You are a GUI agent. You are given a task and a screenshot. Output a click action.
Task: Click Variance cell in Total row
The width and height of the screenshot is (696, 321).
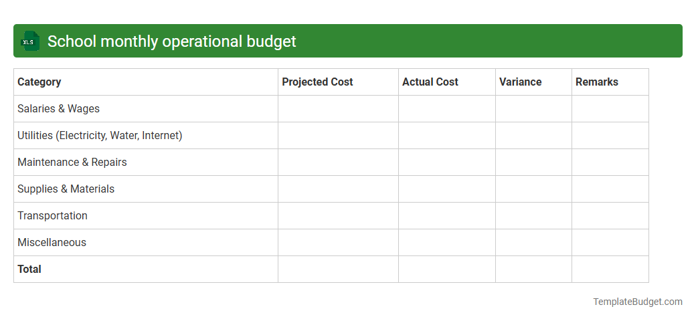point(533,269)
